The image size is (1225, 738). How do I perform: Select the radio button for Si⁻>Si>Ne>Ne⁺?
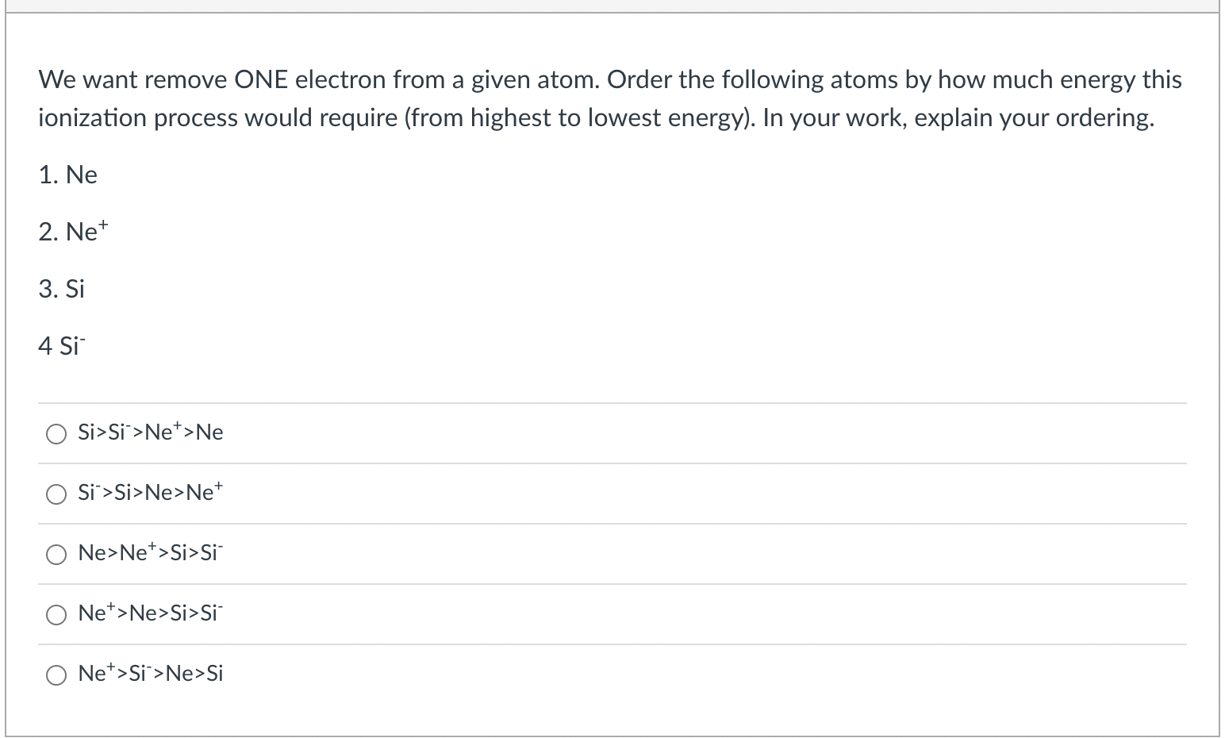(56, 494)
